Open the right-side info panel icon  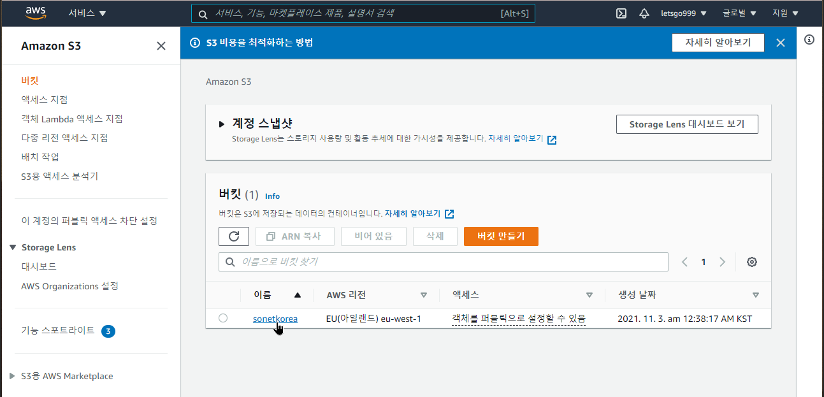click(809, 40)
